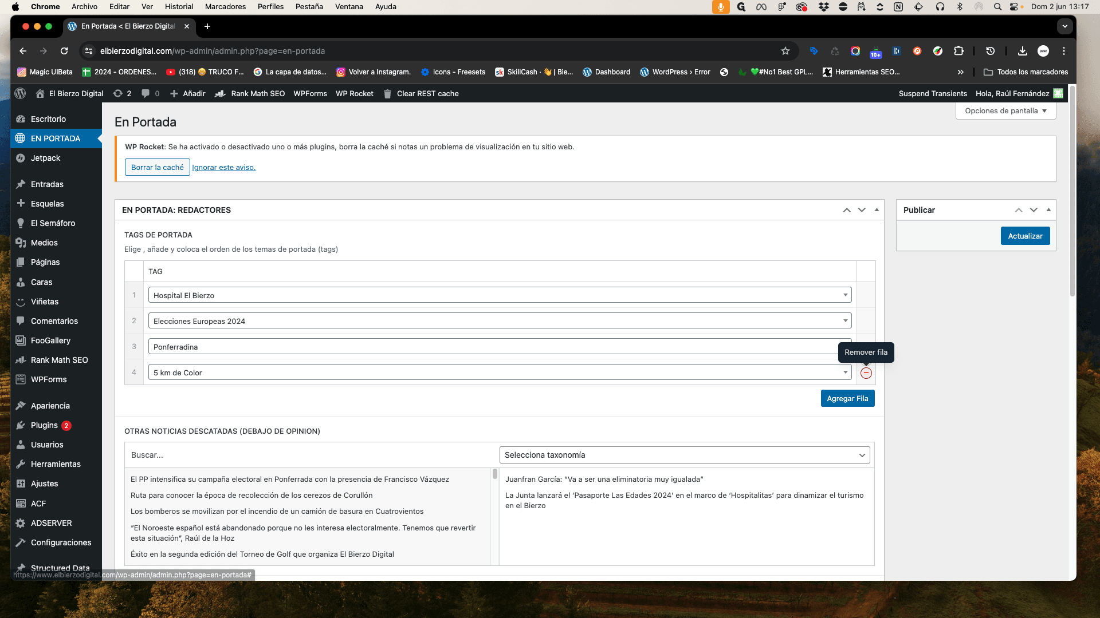Expand Opciones de pantalla
1100x618 pixels.
tap(1005, 111)
